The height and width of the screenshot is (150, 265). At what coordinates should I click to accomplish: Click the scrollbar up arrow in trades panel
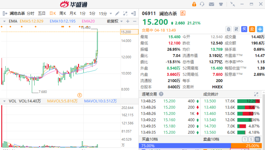264,93
